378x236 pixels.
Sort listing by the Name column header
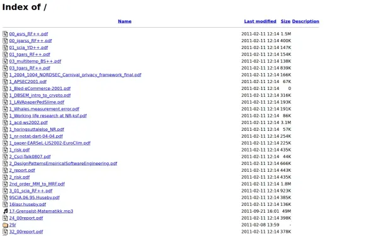[125, 21]
